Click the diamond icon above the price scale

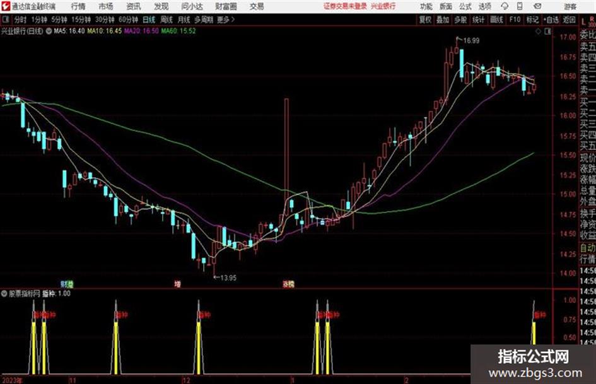(538, 32)
